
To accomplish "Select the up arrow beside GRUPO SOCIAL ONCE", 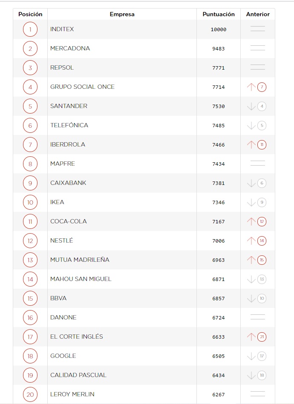I will [251, 87].
